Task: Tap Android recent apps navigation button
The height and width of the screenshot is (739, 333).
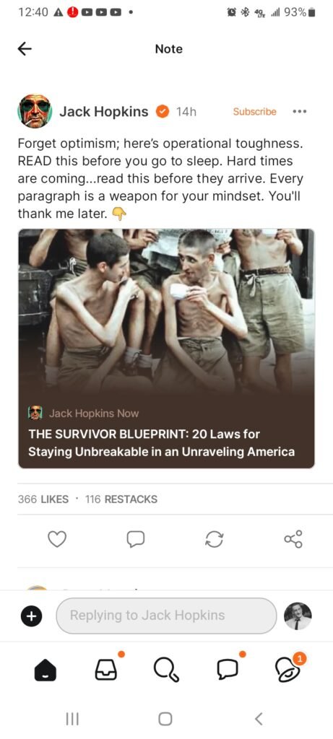Action: [72, 719]
